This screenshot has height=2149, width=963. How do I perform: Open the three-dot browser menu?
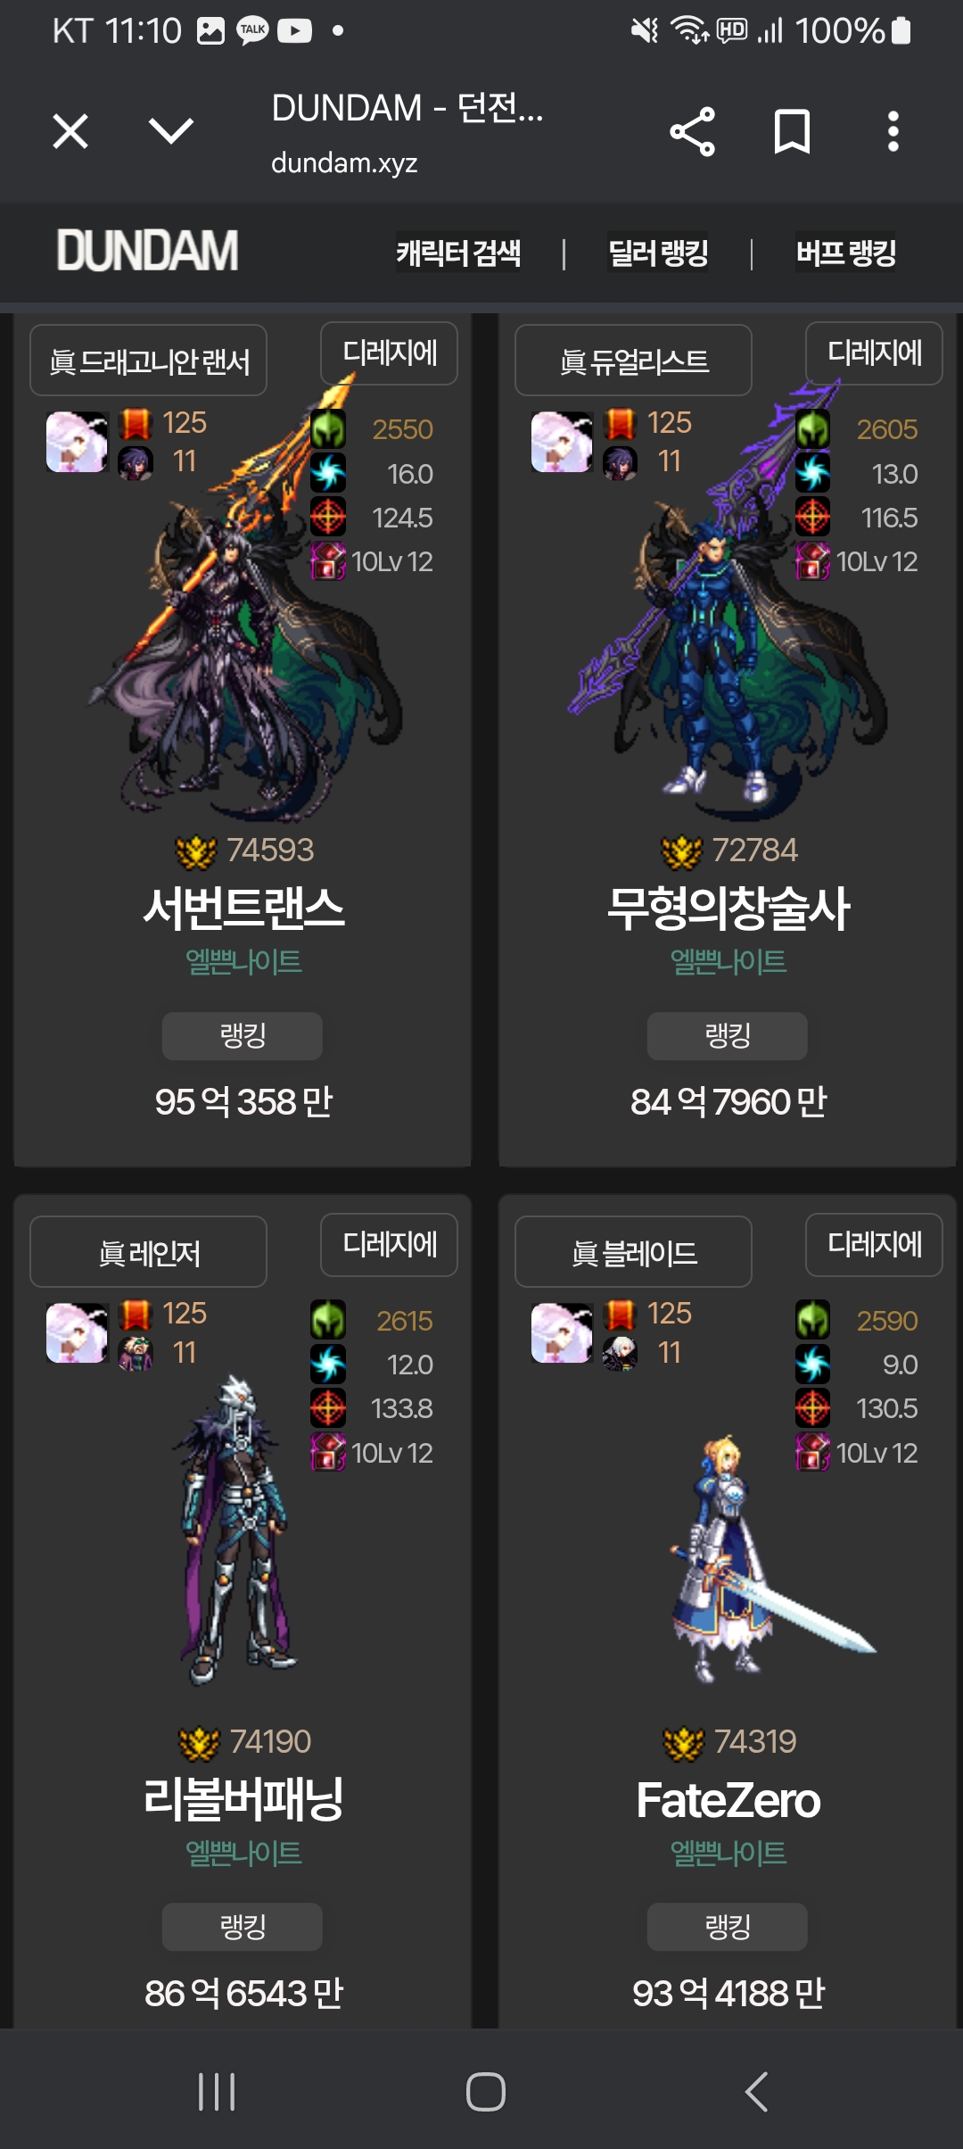893,132
